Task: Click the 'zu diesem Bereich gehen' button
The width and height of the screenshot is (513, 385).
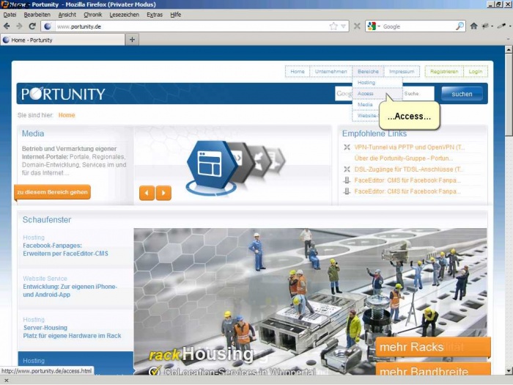Action: click(x=52, y=192)
